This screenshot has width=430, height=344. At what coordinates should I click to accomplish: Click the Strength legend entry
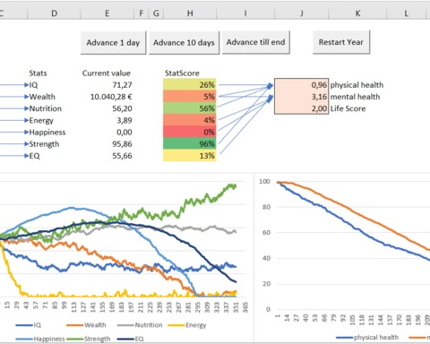tap(89, 339)
